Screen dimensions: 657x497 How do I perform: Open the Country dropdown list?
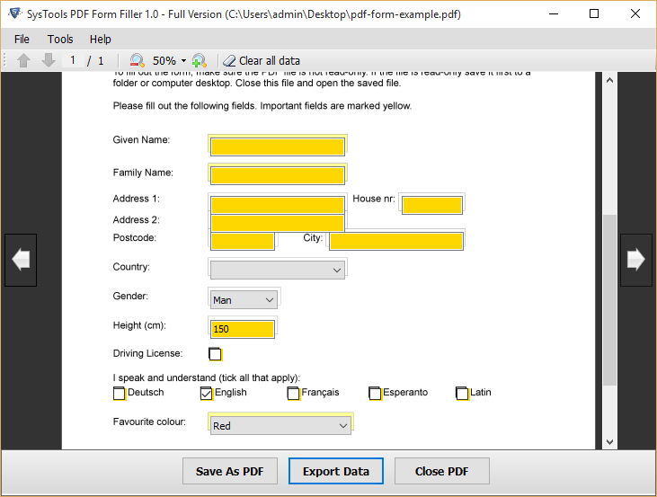(x=277, y=269)
